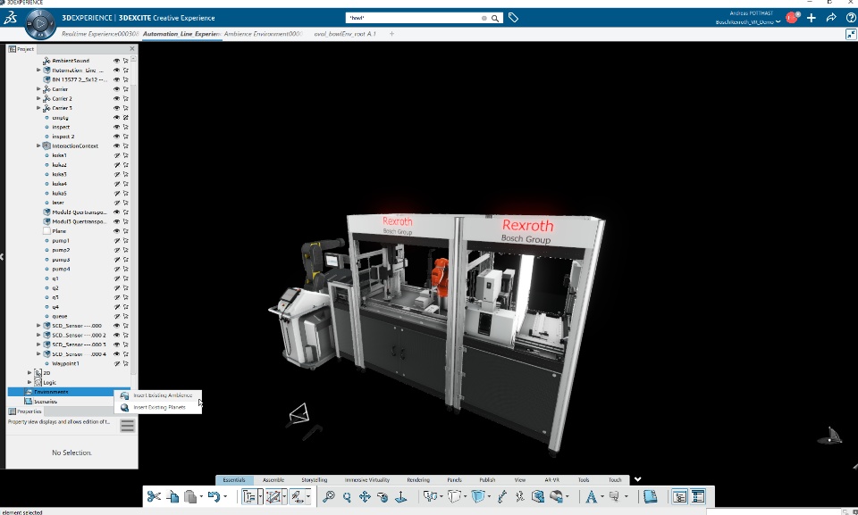Expand the Carrier 2 tree node
The image size is (858, 515).
38,98
